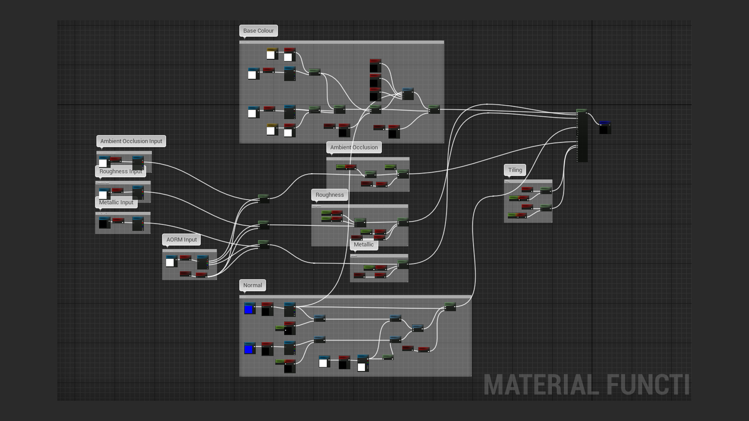Image resolution: width=749 pixels, height=421 pixels.
Task: Select the tall multi-pin attributes node
Action: [x=582, y=136]
